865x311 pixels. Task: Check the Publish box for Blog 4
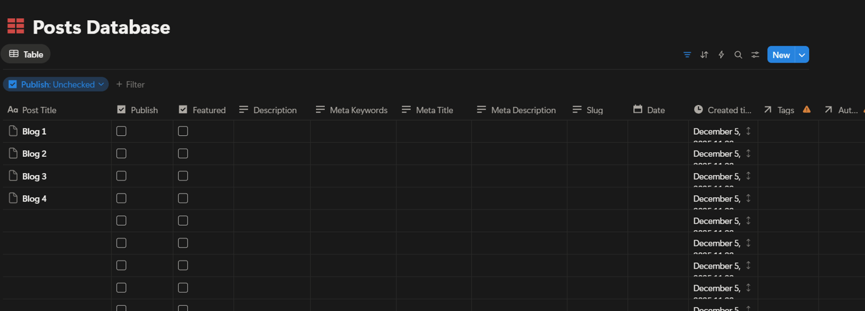point(122,198)
